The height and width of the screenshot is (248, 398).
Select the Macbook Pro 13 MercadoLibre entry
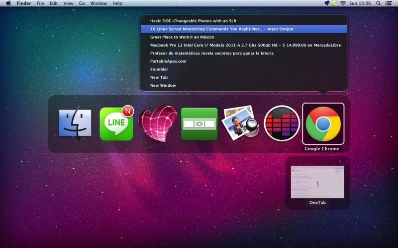[245, 45]
